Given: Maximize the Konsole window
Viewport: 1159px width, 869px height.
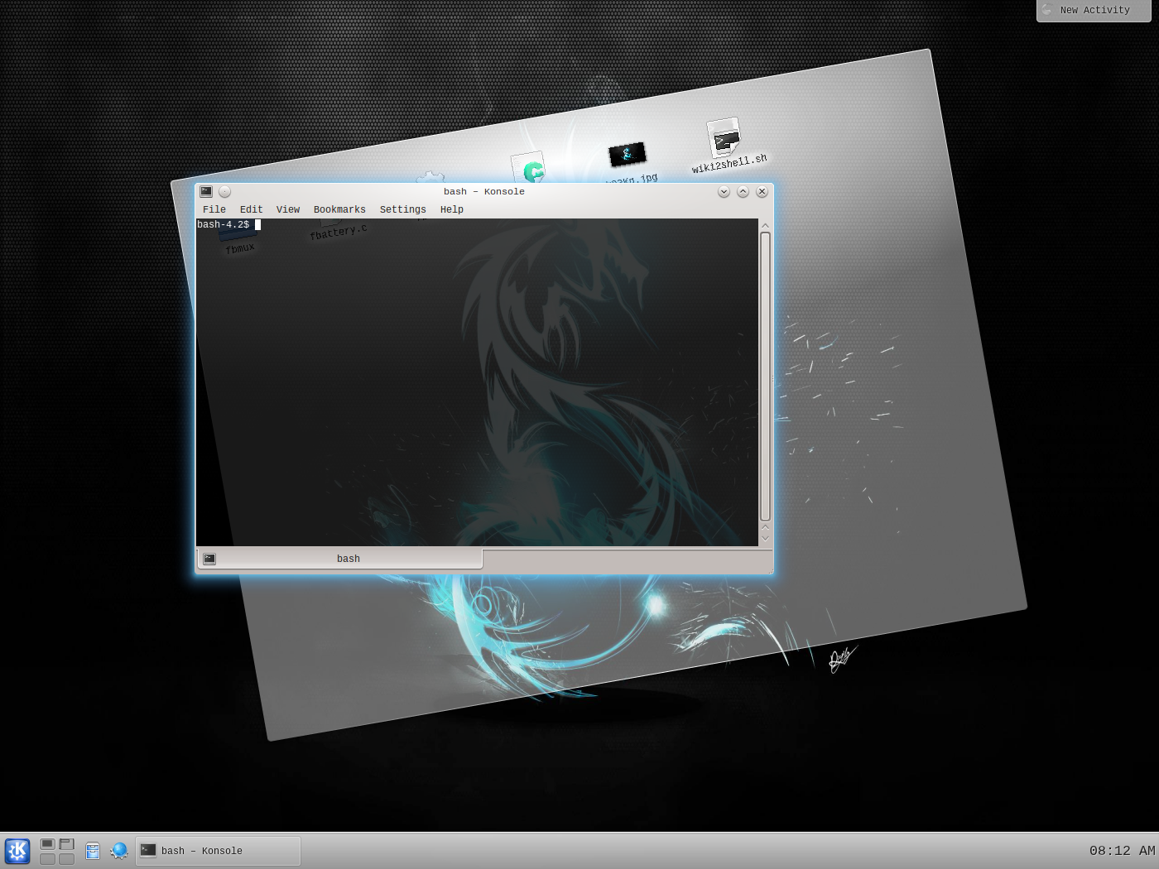Looking at the screenshot, I should (x=743, y=191).
